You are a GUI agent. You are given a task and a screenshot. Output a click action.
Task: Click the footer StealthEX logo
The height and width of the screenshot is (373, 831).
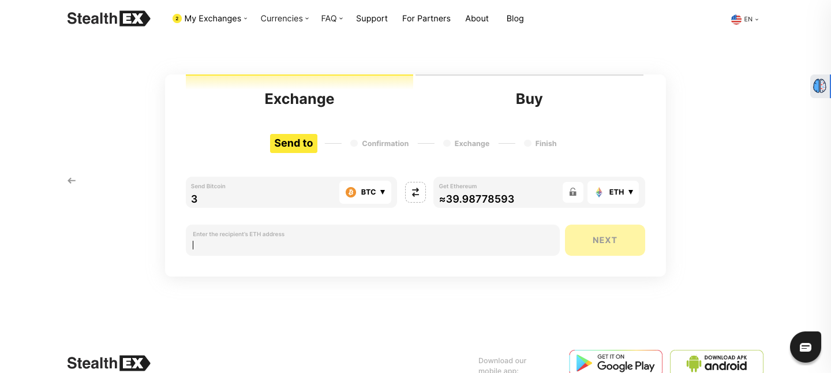pyautogui.click(x=108, y=363)
